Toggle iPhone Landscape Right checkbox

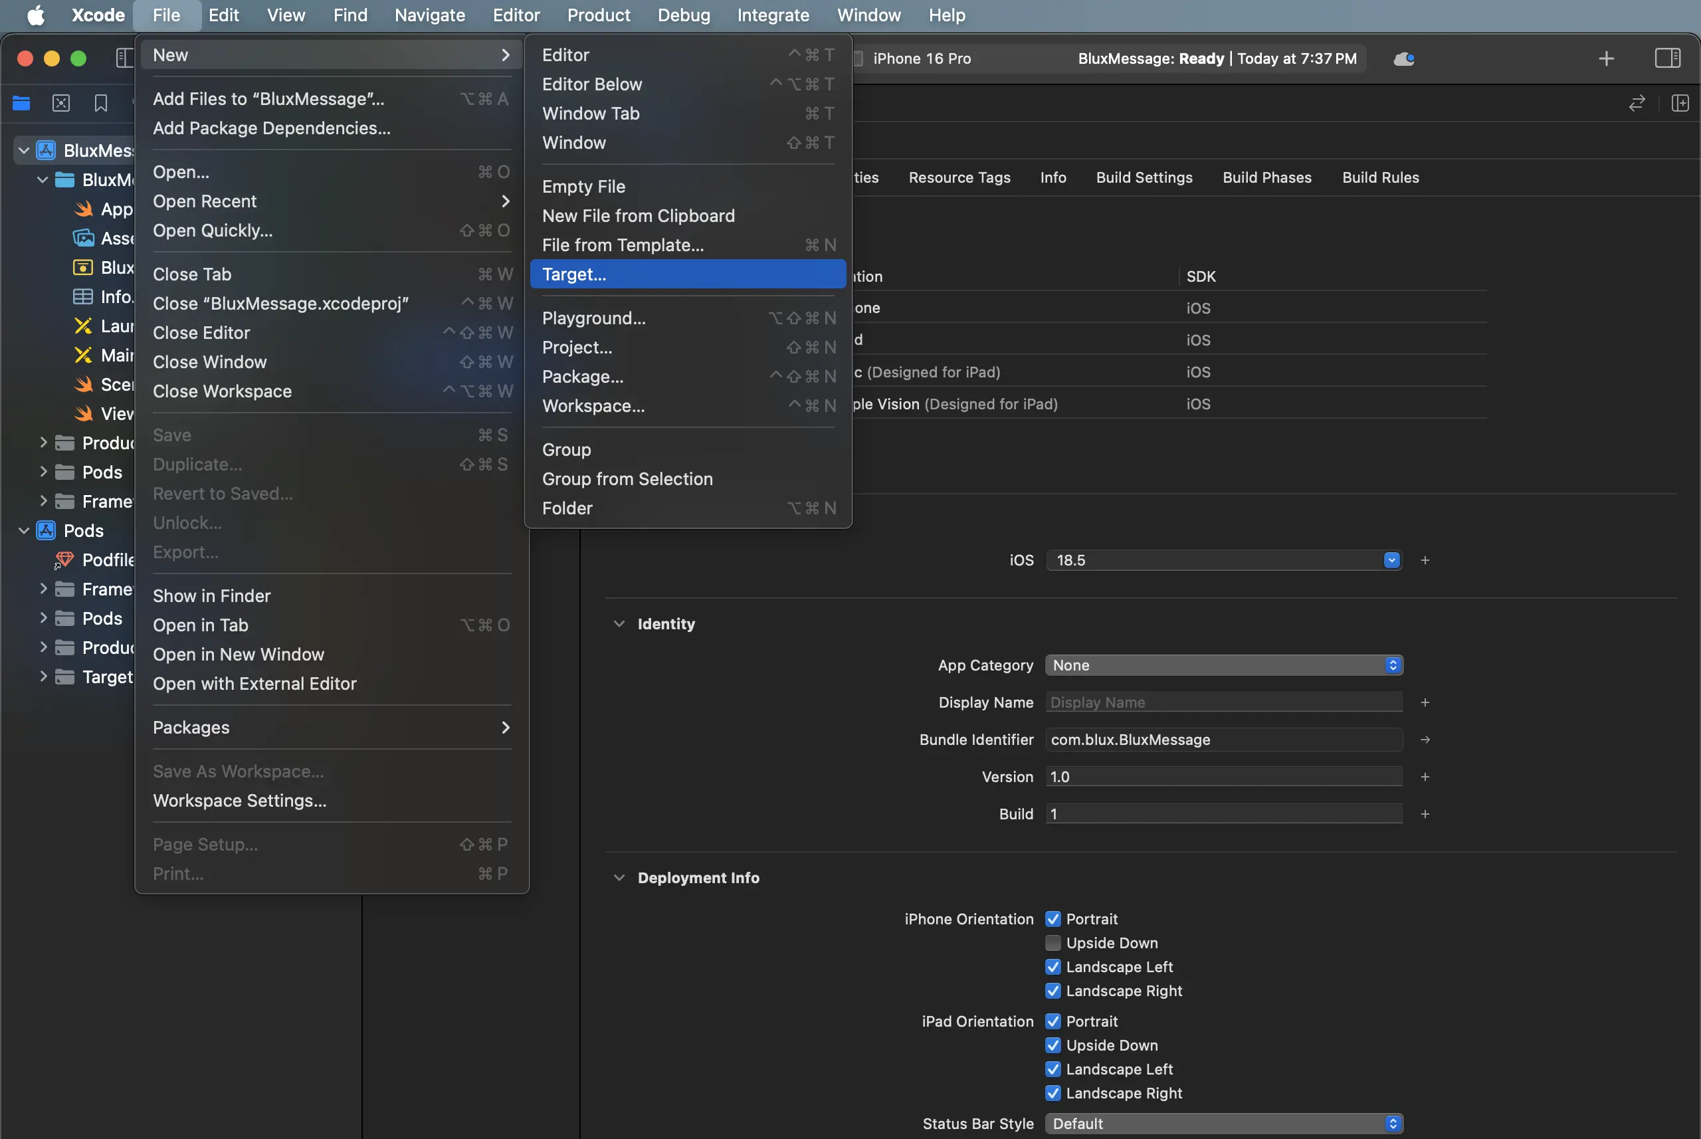tap(1053, 991)
